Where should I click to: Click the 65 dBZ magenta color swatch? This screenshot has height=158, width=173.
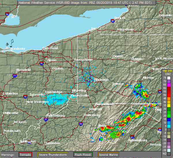(x=169, y=85)
